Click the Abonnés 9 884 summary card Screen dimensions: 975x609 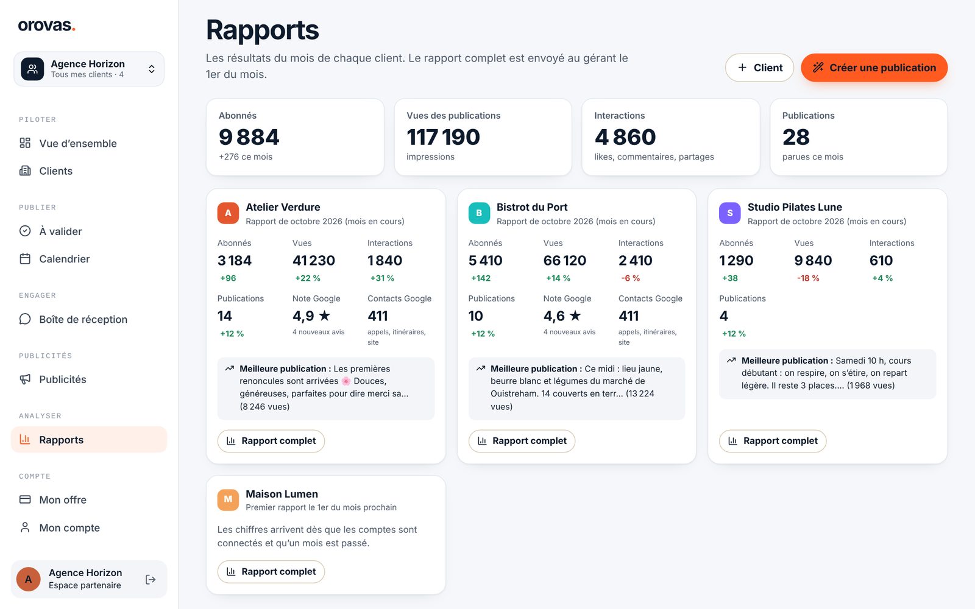click(295, 137)
